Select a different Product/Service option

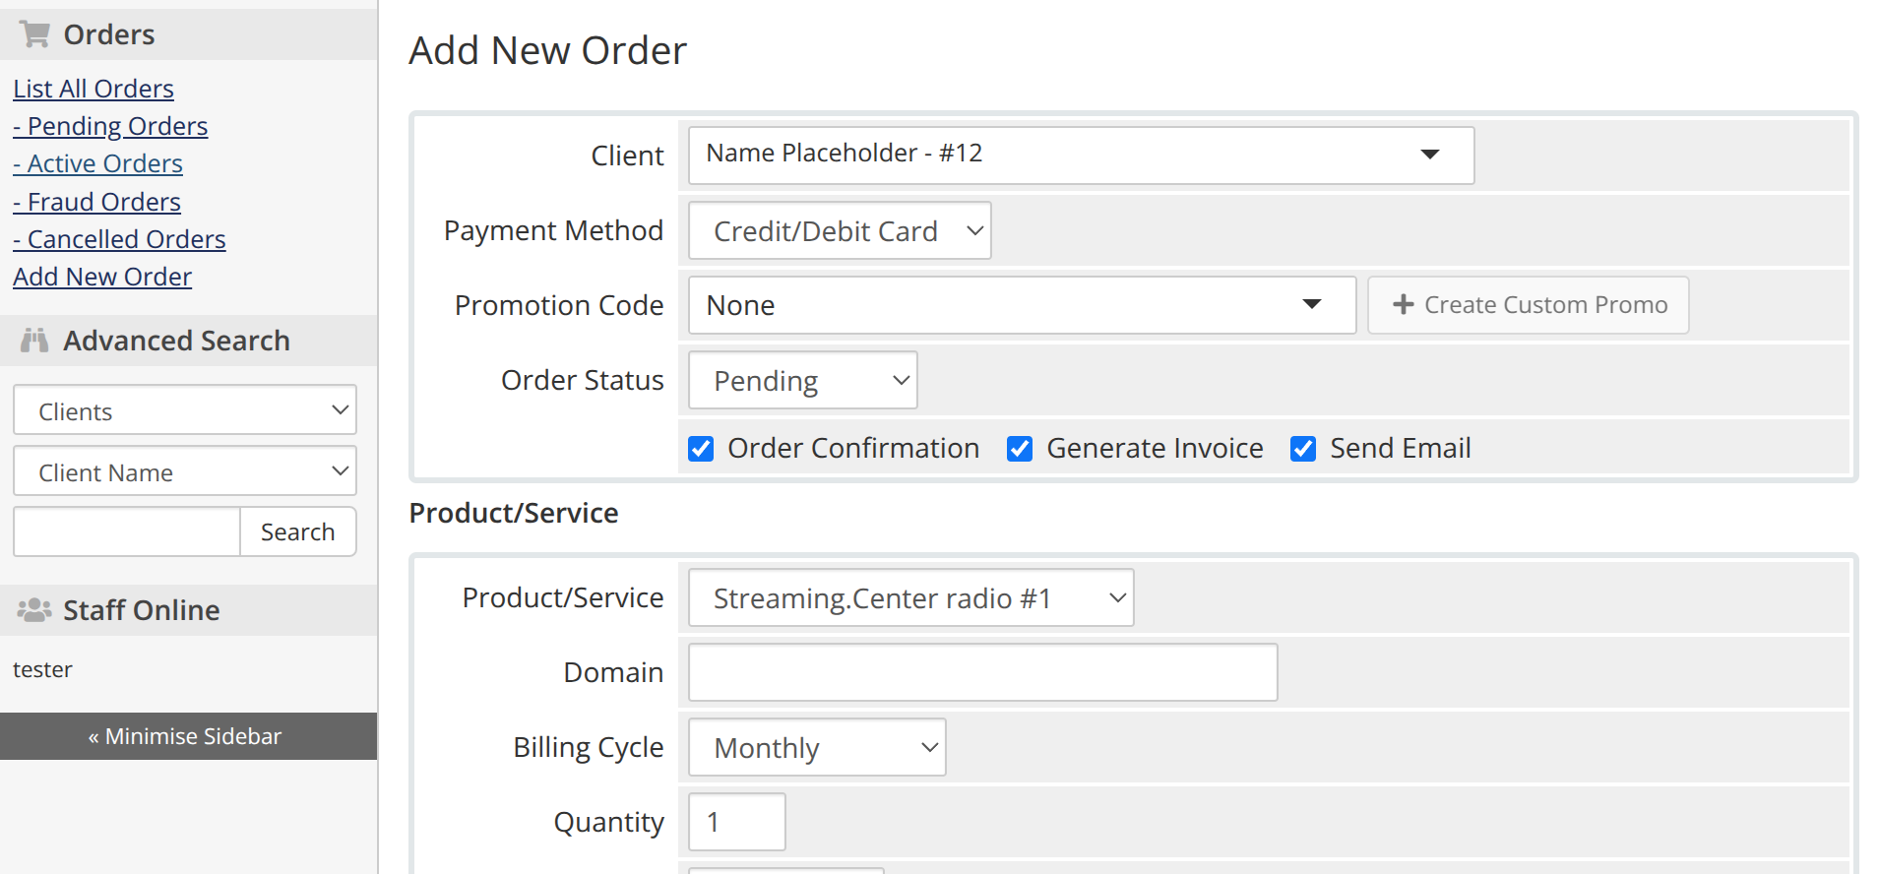point(910,597)
